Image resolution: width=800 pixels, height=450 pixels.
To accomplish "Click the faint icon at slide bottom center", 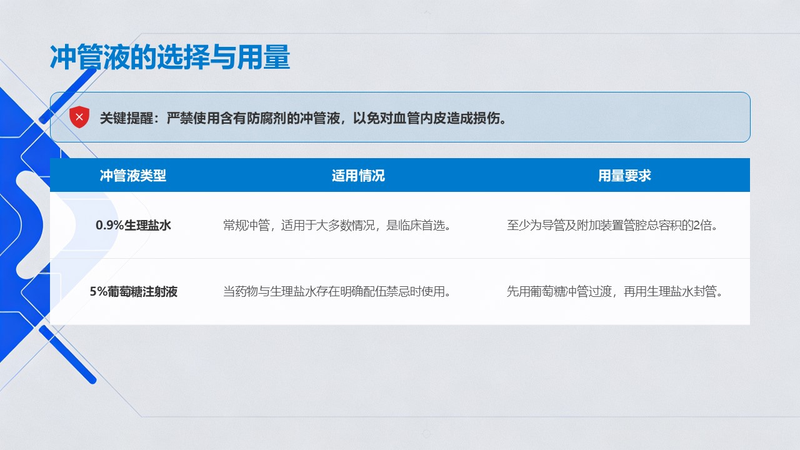I will [x=427, y=433].
